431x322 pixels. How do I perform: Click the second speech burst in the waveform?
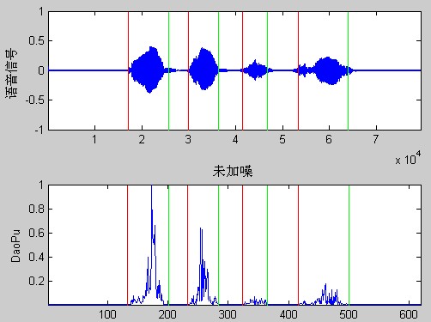[x=203, y=70]
